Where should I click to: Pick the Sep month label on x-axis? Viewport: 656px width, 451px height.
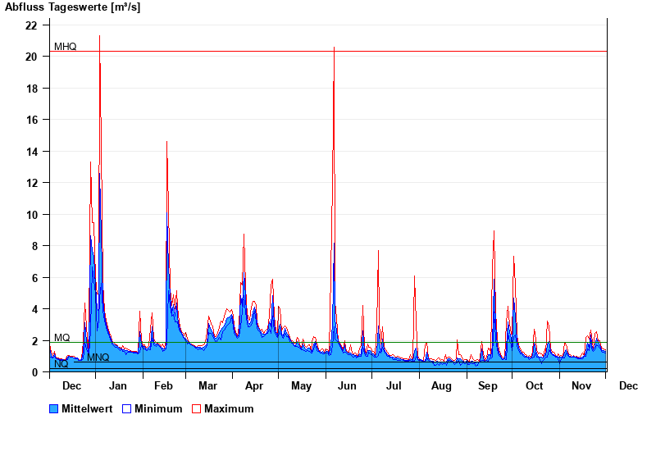pos(488,386)
